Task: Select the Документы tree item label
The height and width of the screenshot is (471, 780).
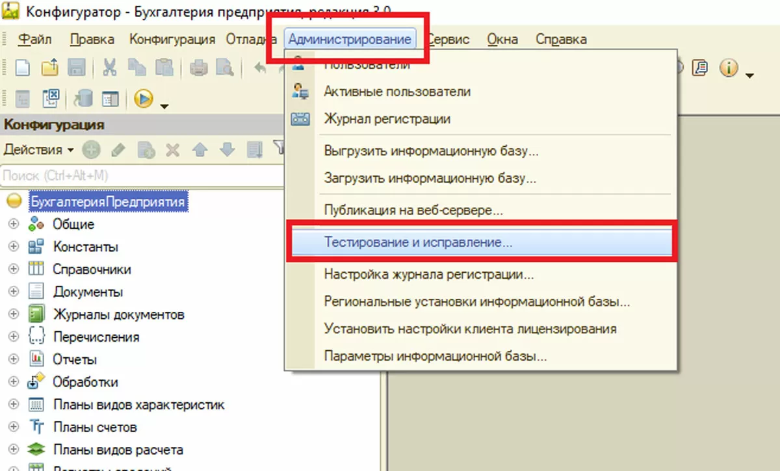Action: [x=88, y=292]
